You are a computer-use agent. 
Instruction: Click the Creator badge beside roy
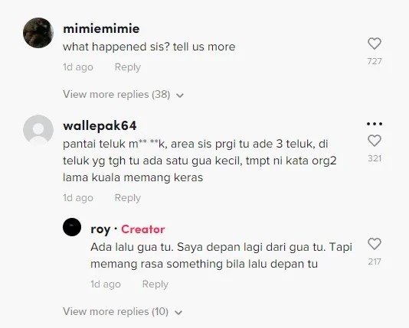143,229
